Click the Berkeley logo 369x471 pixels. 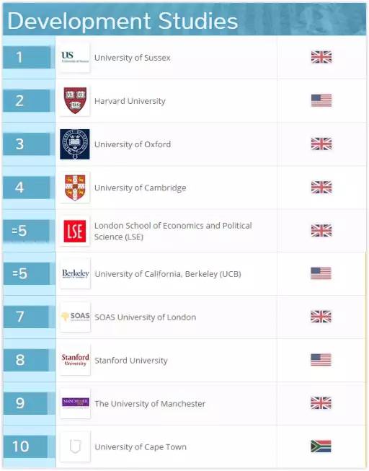(x=75, y=273)
